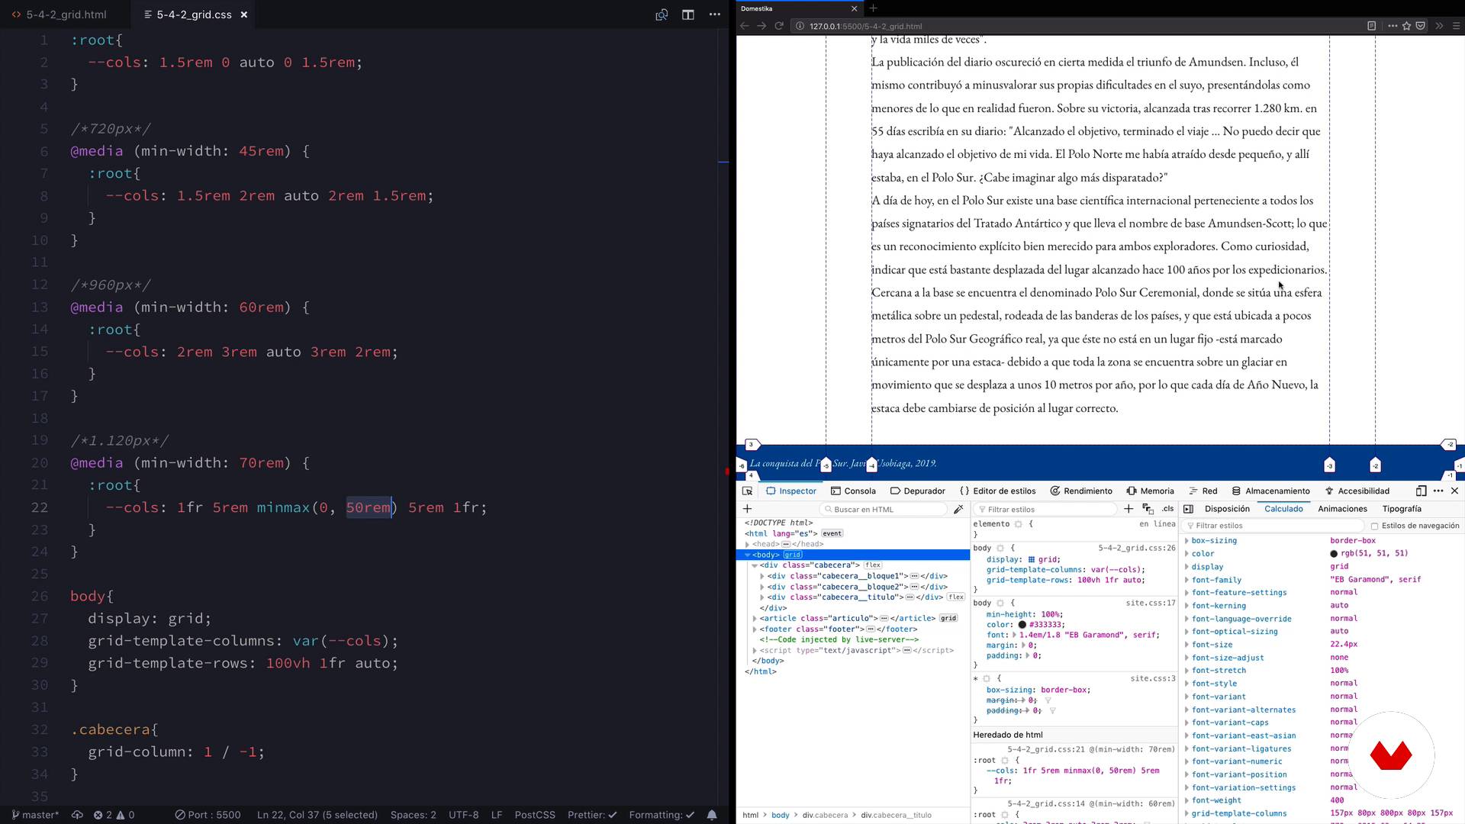
Task: Toggle reader view in the address bar
Action: pos(1371,26)
